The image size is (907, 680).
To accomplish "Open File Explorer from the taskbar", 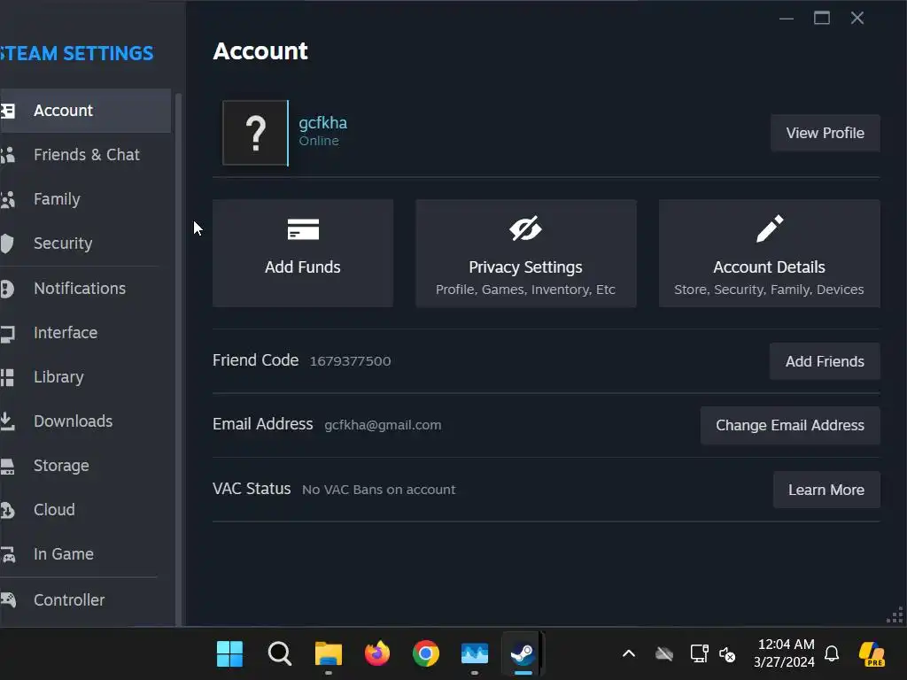I will [x=329, y=654].
